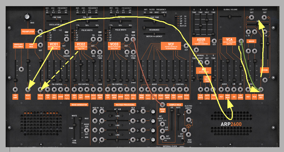Click the VCO2 octave range selector
Viewport: 284px width, 152px height.
pos(73,35)
